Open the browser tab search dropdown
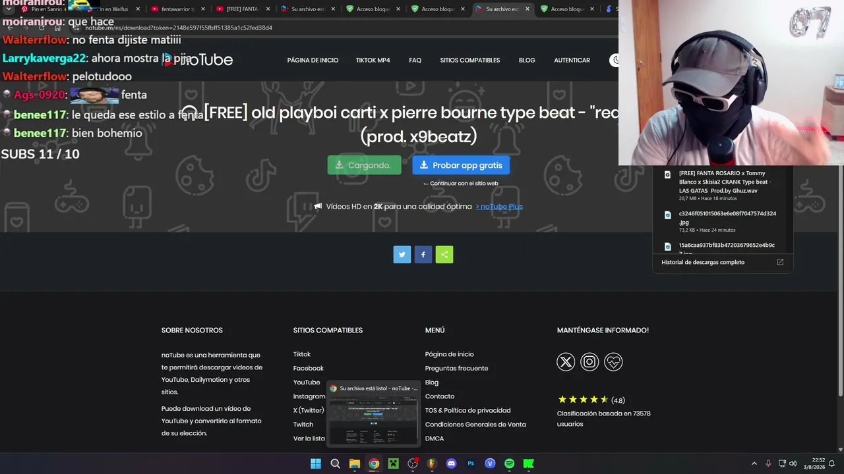 tap(8, 9)
